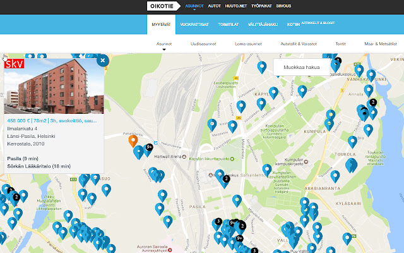Select the Tontit subcategory
Screen dimensions: 404x253
[x=341, y=44]
